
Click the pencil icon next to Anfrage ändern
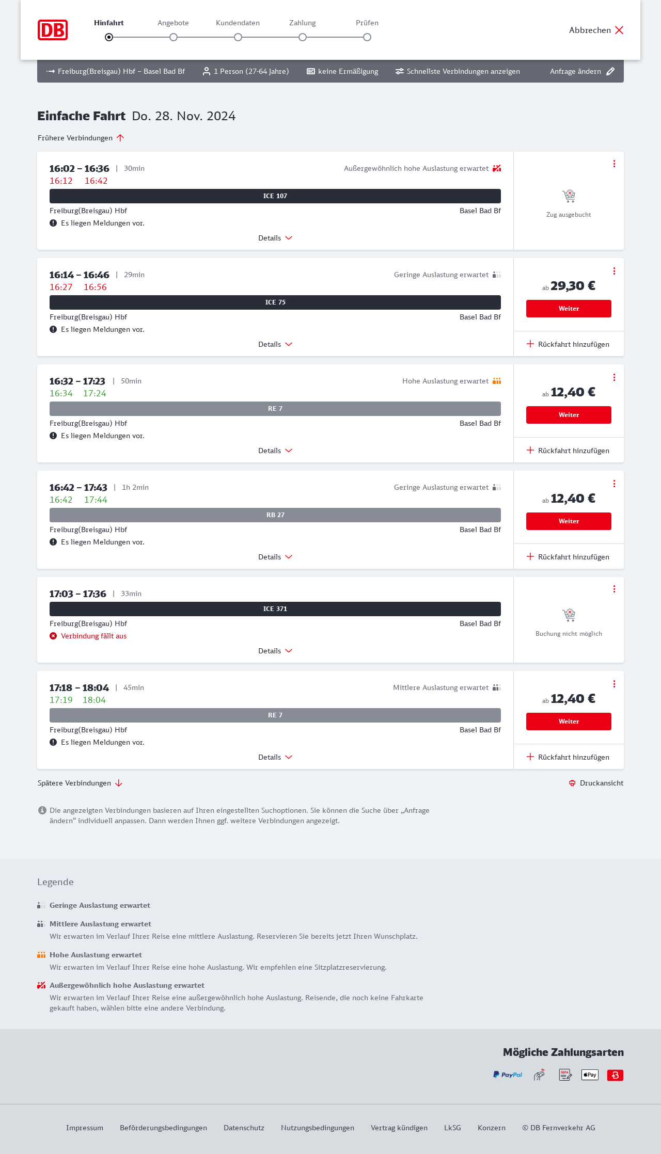pos(610,71)
